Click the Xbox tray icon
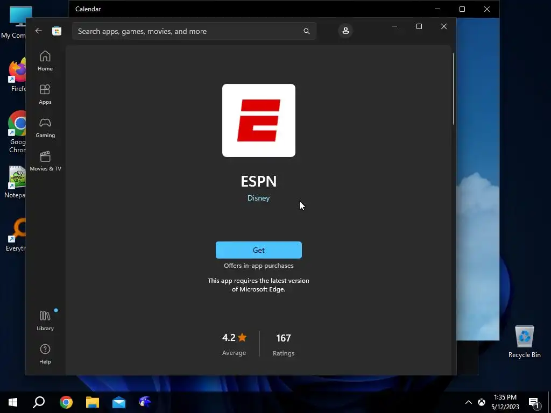 click(482, 402)
